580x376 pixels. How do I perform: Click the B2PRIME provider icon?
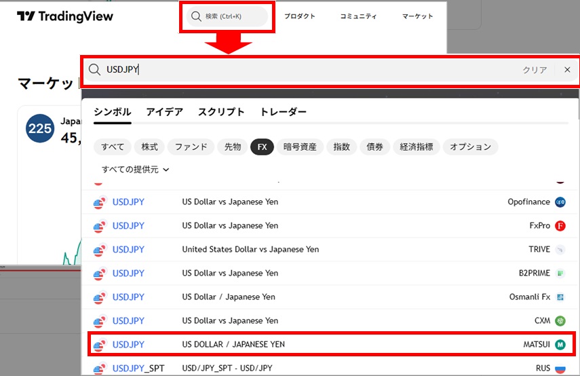[560, 273]
